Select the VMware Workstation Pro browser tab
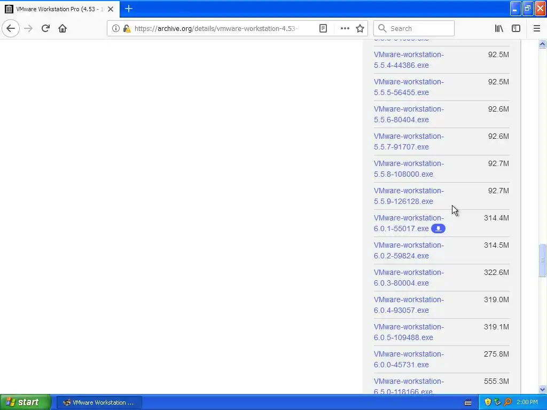This screenshot has width=547, height=410. (x=59, y=9)
